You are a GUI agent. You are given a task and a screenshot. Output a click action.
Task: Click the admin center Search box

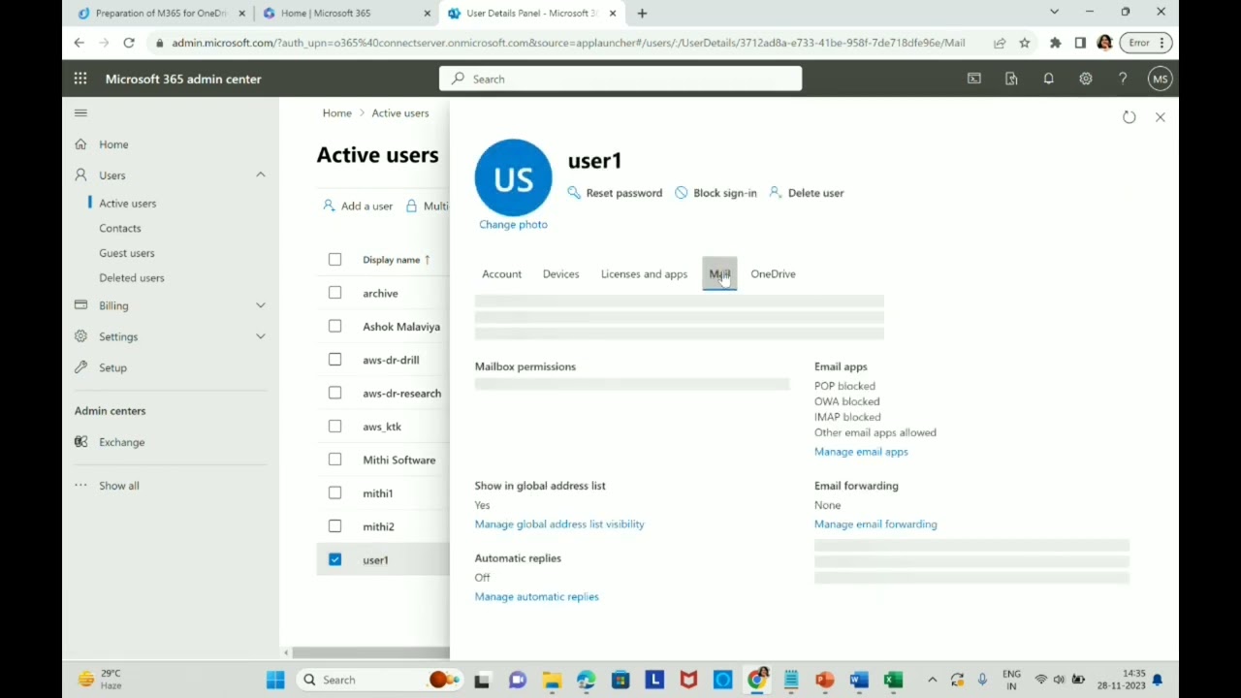point(620,79)
